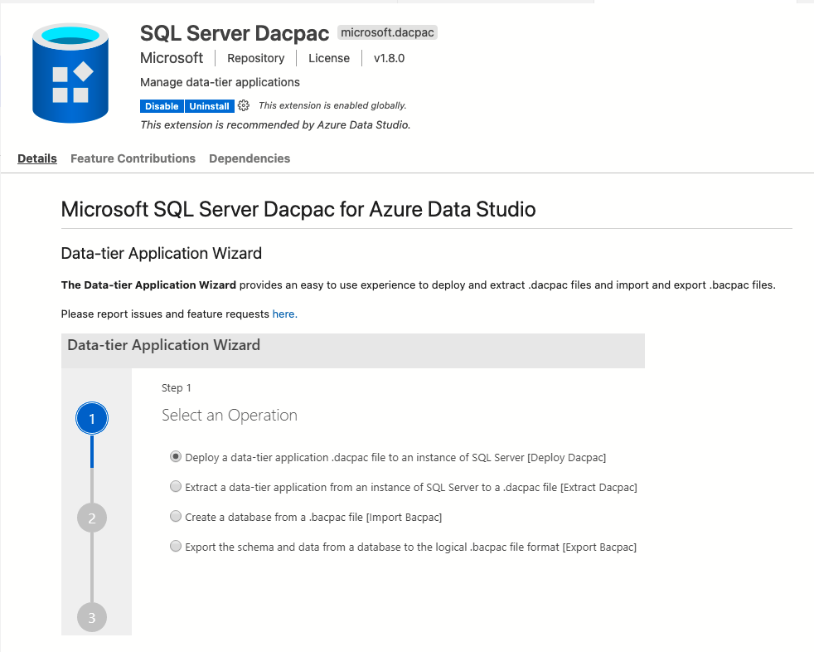Click the microsoft.dacpac identifier badge

388,33
